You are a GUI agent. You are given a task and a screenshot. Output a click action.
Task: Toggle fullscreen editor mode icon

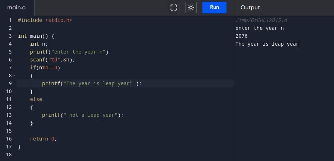point(174,8)
